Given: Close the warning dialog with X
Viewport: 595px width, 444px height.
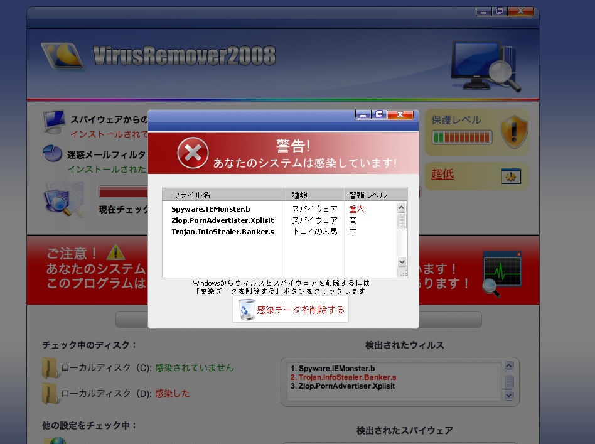Looking at the screenshot, I should pos(400,114).
